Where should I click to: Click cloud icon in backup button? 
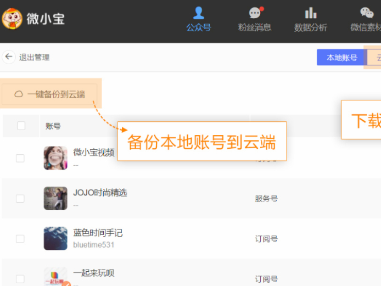click(19, 94)
